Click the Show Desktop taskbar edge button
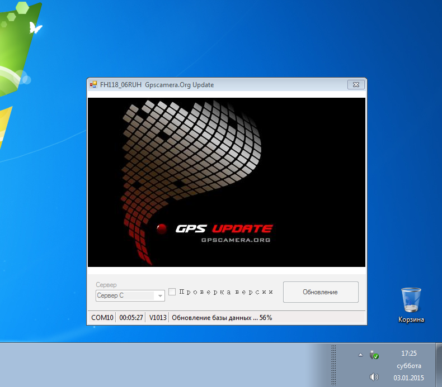This screenshot has height=387, width=442. click(x=439, y=365)
